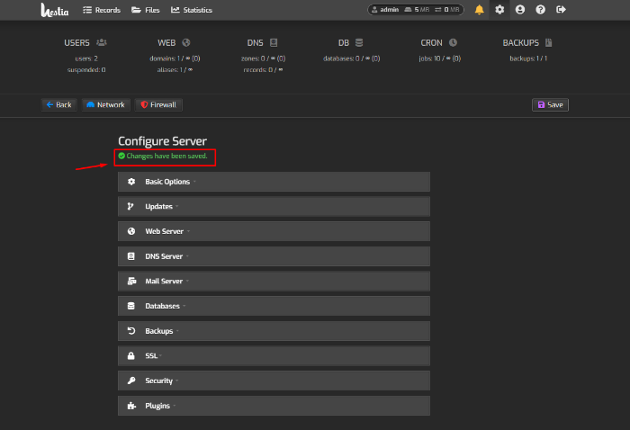Open the notifications bell icon

pos(479,10)
